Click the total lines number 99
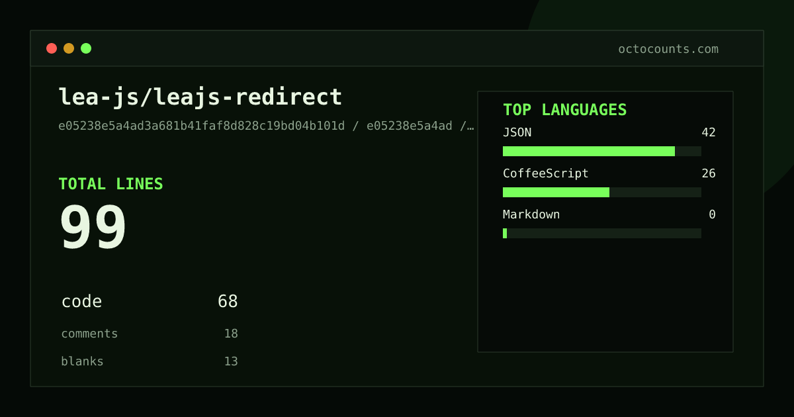794x417 pixels. (x=93, y=227)
